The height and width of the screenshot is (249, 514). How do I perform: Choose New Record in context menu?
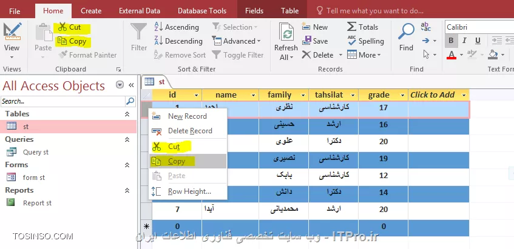coord(188,116)
